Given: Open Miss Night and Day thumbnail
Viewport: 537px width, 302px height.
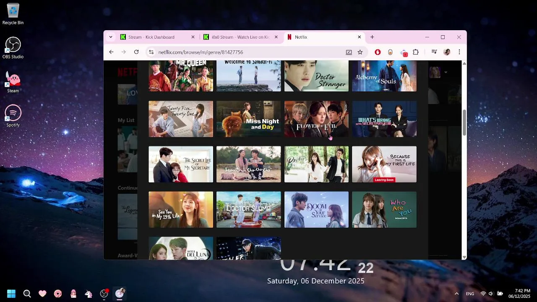Looking at the screenshot, I should pos(248,119).
